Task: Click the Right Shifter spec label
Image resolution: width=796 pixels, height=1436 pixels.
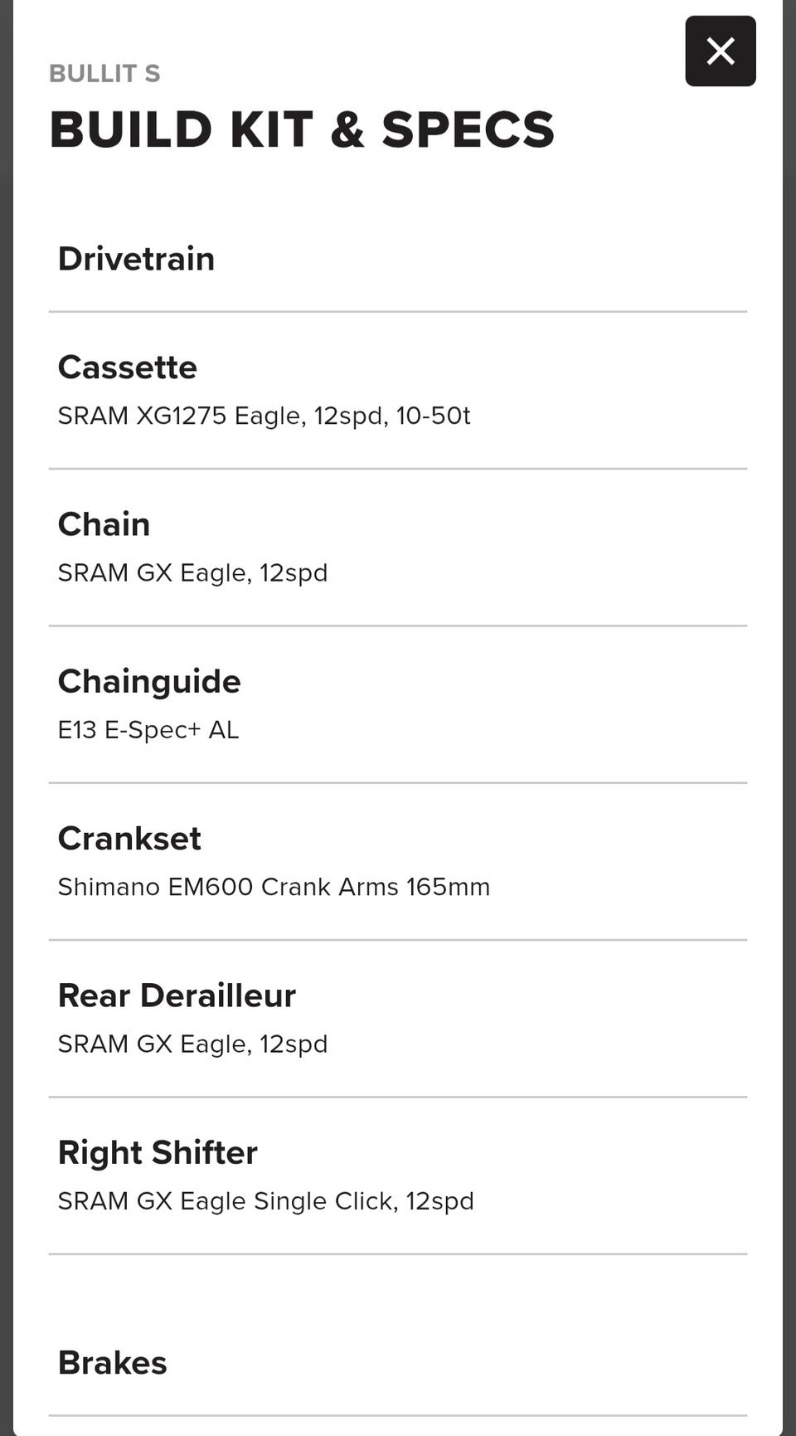Action: point(158,1152)
